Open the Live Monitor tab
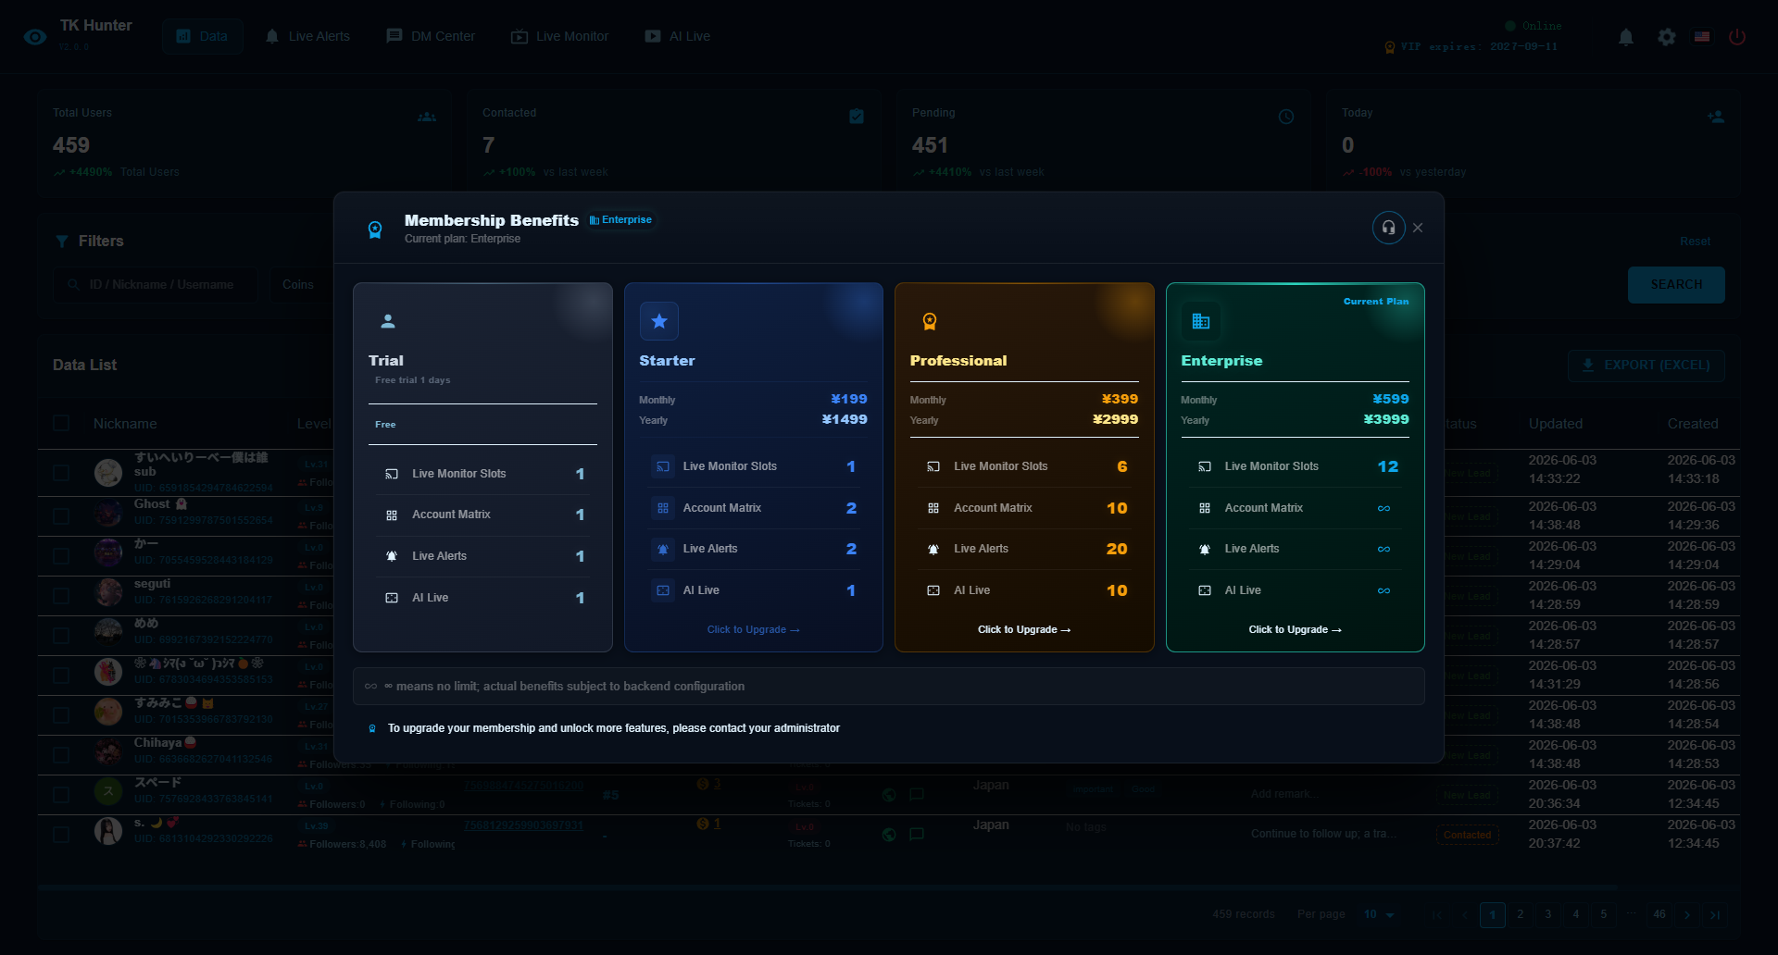 point(560,36)
